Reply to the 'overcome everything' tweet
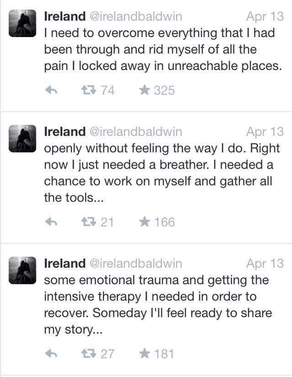Screen dimensions: 292x377 tap(51, 90)
